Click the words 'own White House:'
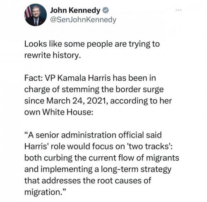The image size is (207, 202). click(59, 112)
